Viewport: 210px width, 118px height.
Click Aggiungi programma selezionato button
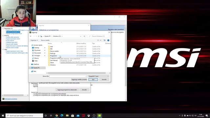point(67,90)
